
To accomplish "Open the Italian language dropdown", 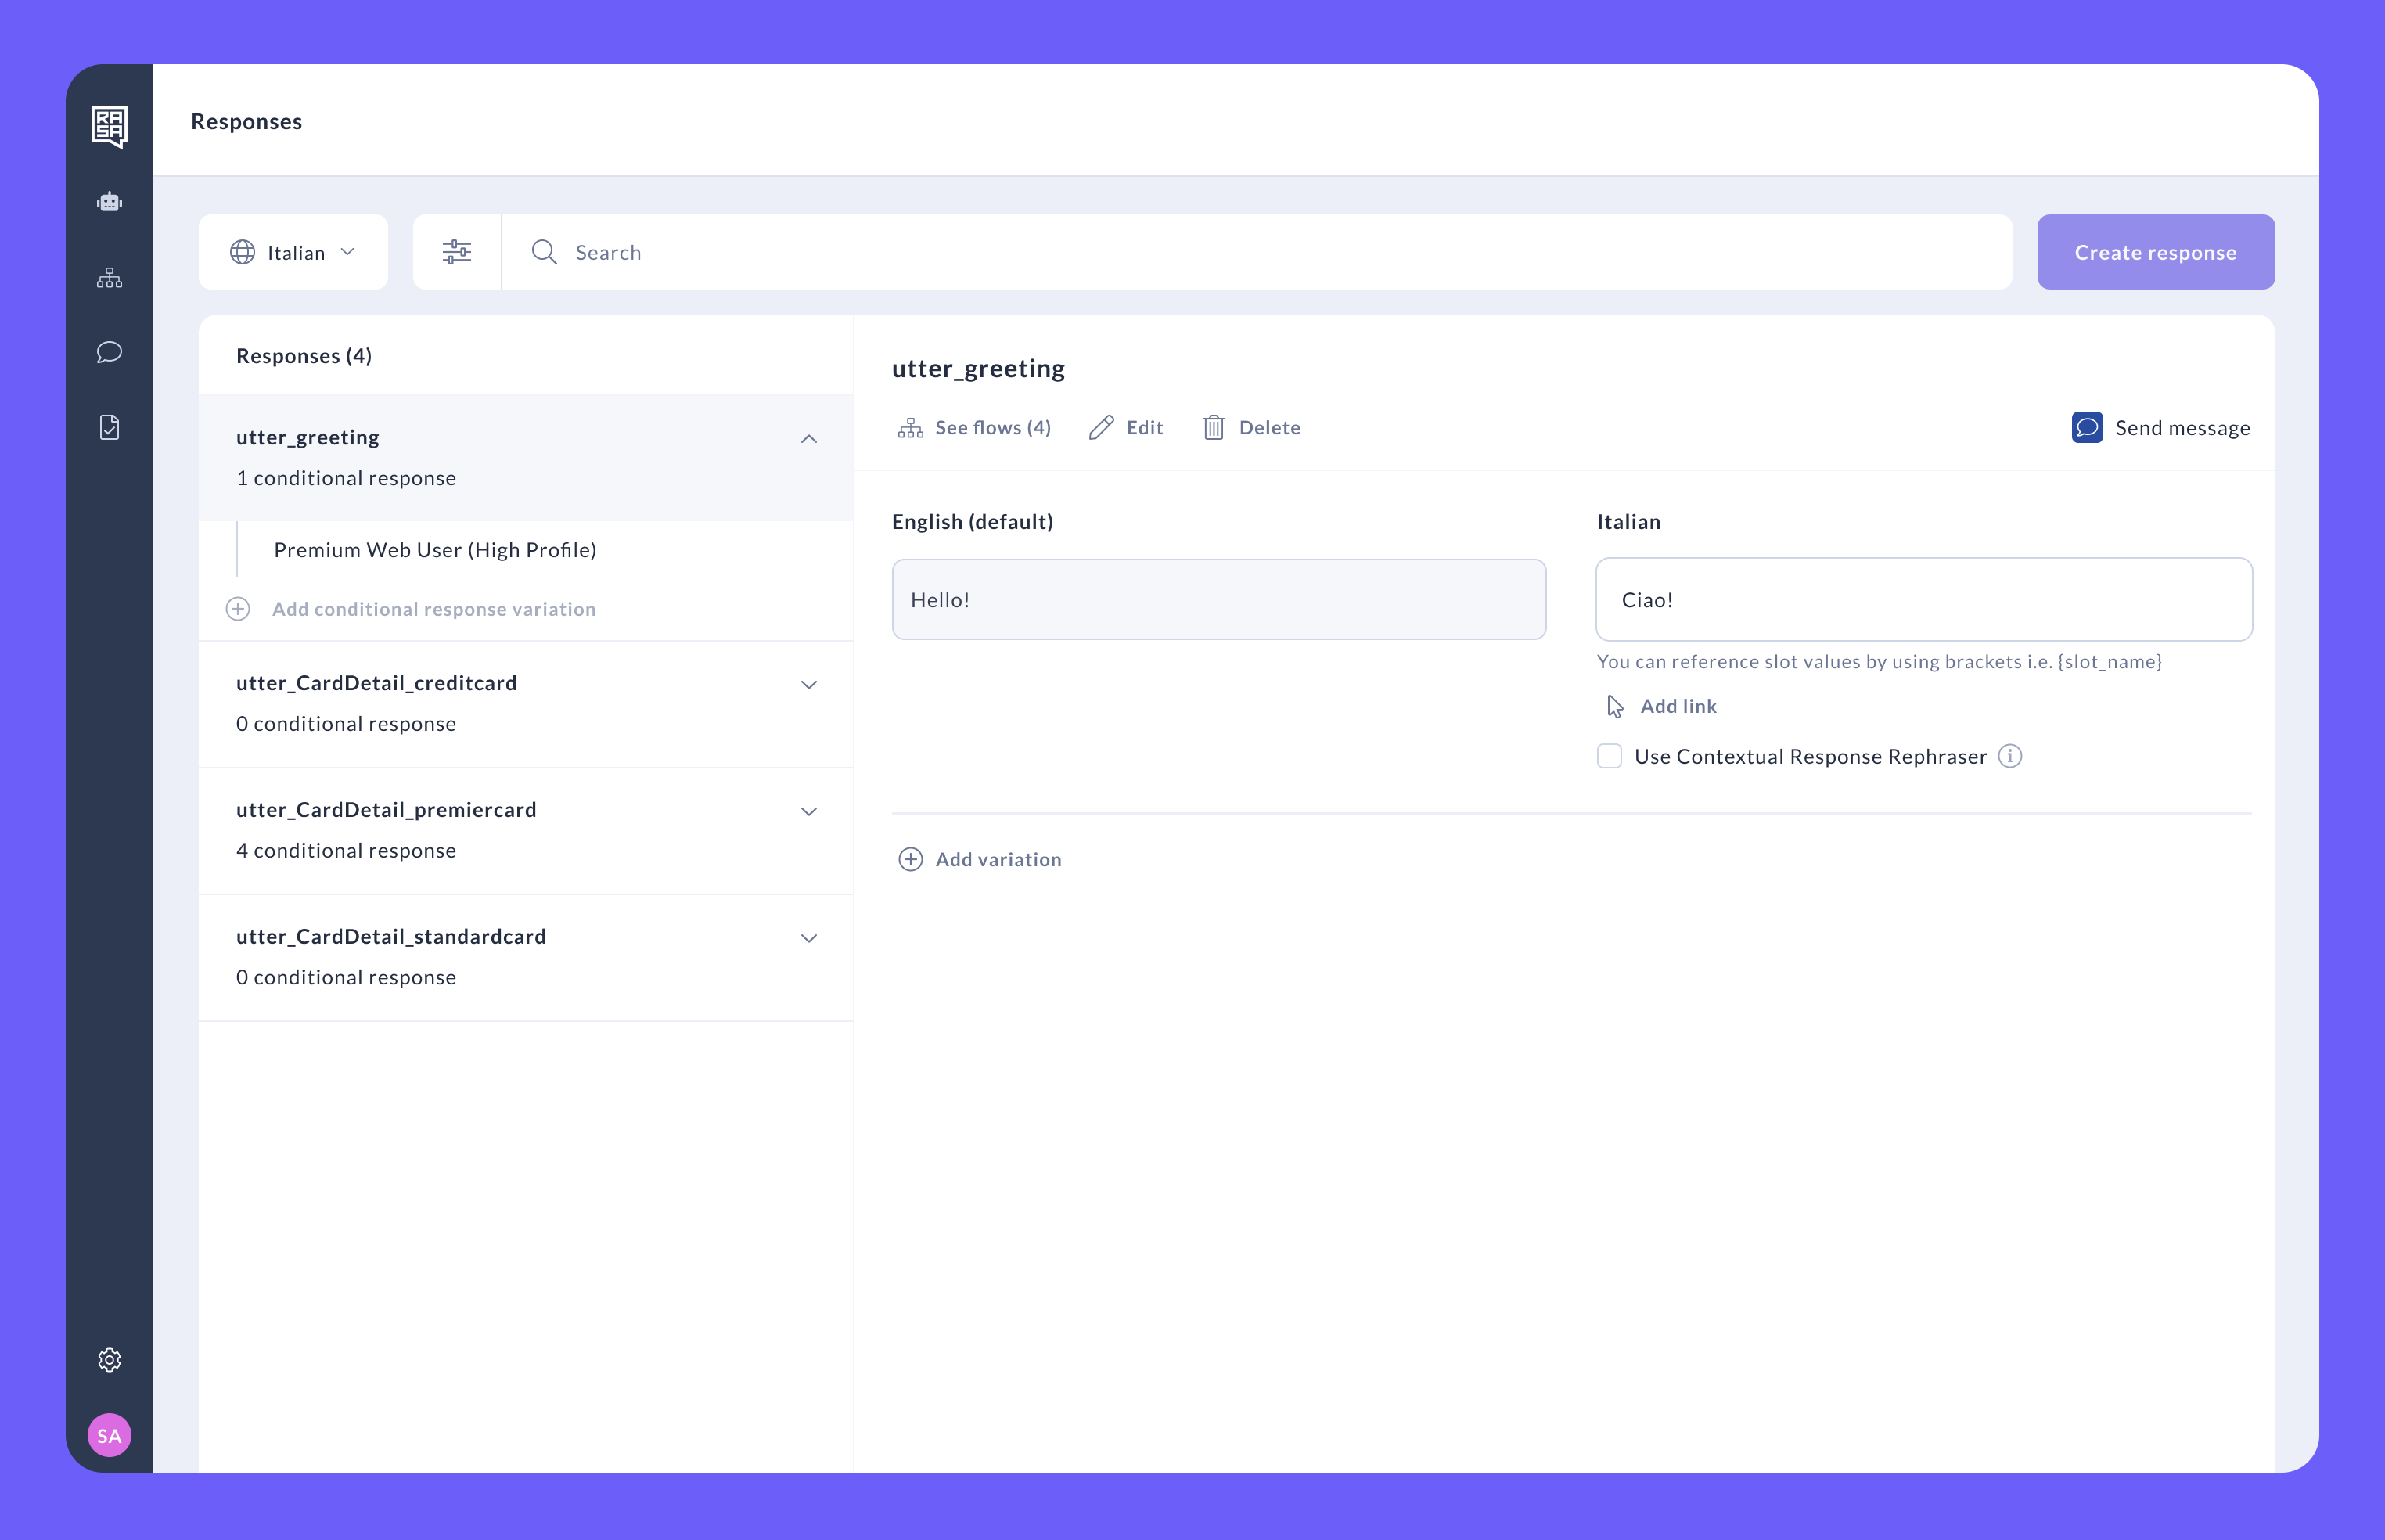I will 293,252.
